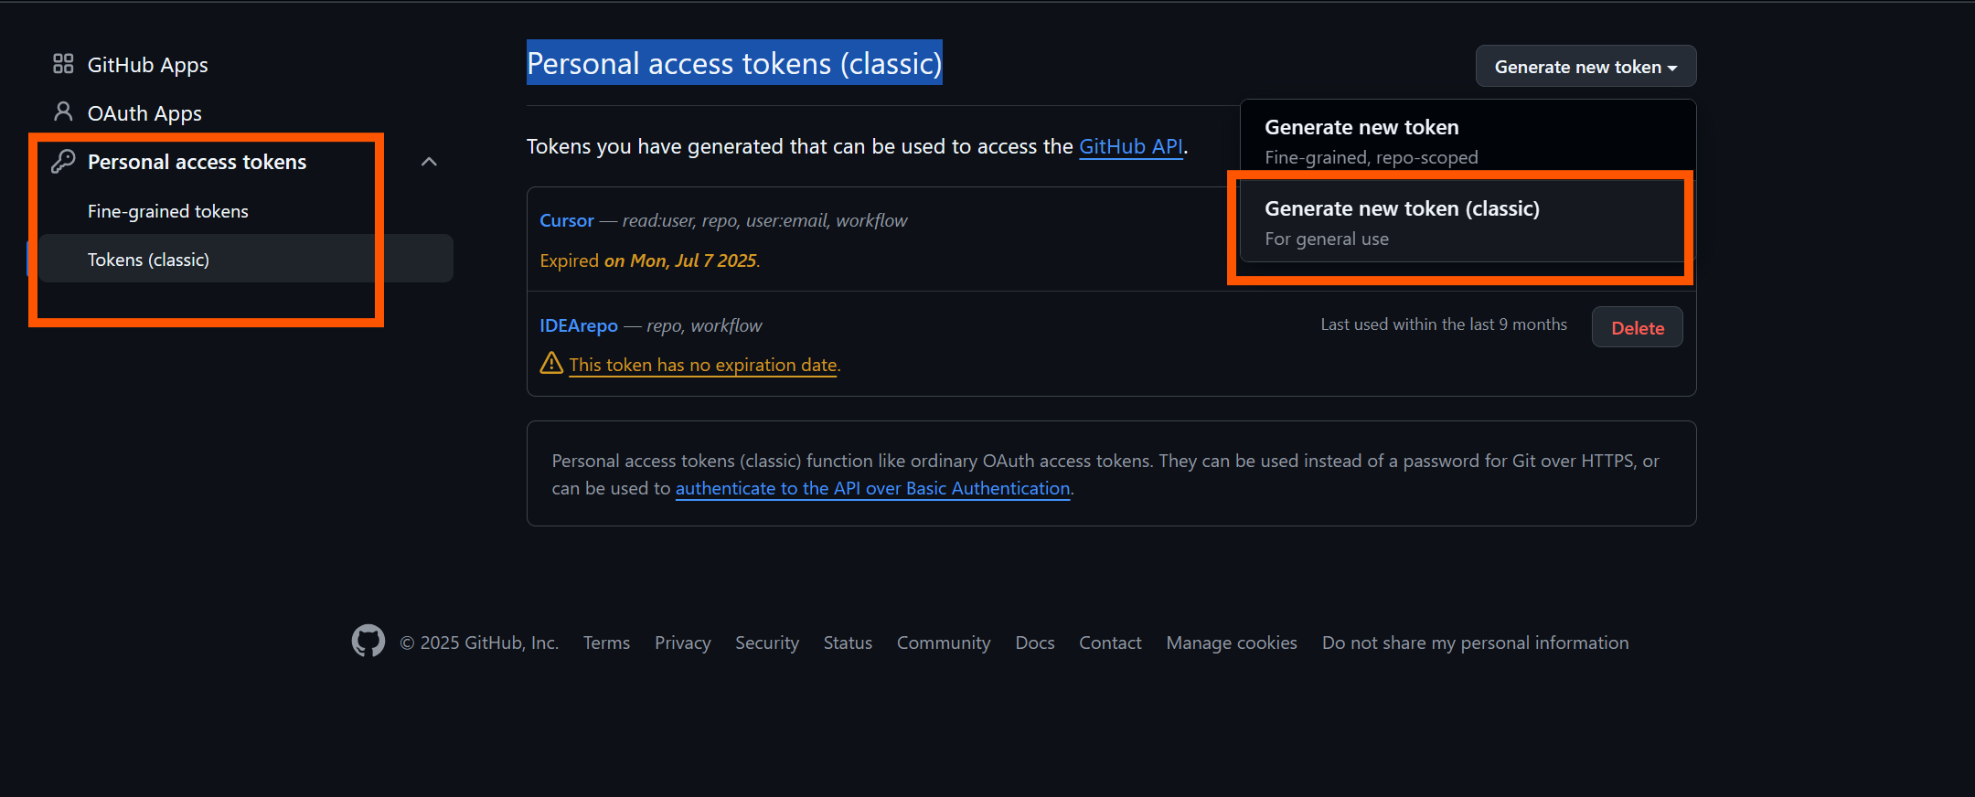The width and height of the screenshot is (1975, 797).
Task: Collapse the Personal access tokens section chevron
Action: (429, 162)
